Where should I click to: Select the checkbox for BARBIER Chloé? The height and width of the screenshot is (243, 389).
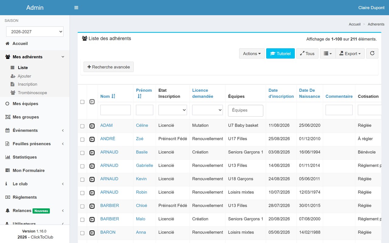[x=82, y=206]
